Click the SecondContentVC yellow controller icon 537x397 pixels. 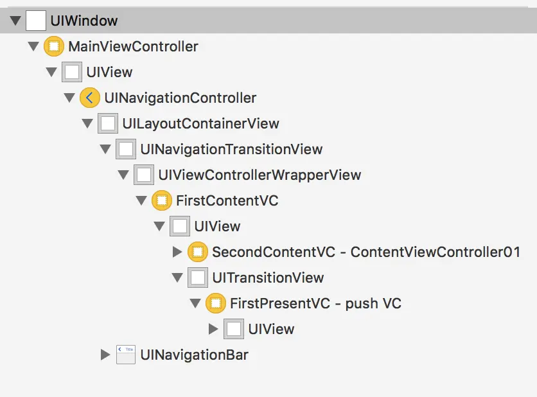coord(198,252)
